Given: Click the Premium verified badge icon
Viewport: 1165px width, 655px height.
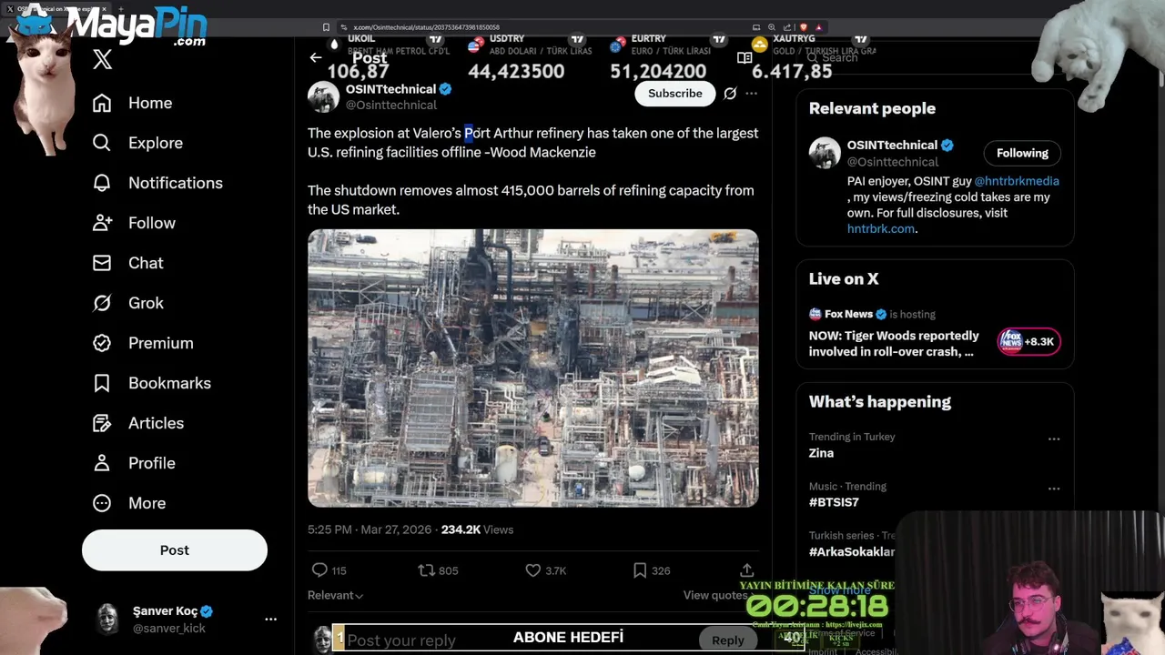Looking at the screenshot, I should [102, 343].
